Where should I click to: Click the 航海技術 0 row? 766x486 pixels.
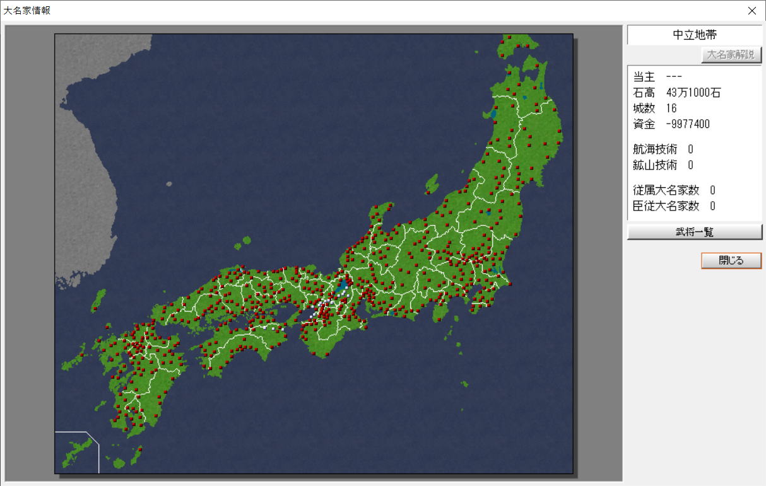pos(663,149)
